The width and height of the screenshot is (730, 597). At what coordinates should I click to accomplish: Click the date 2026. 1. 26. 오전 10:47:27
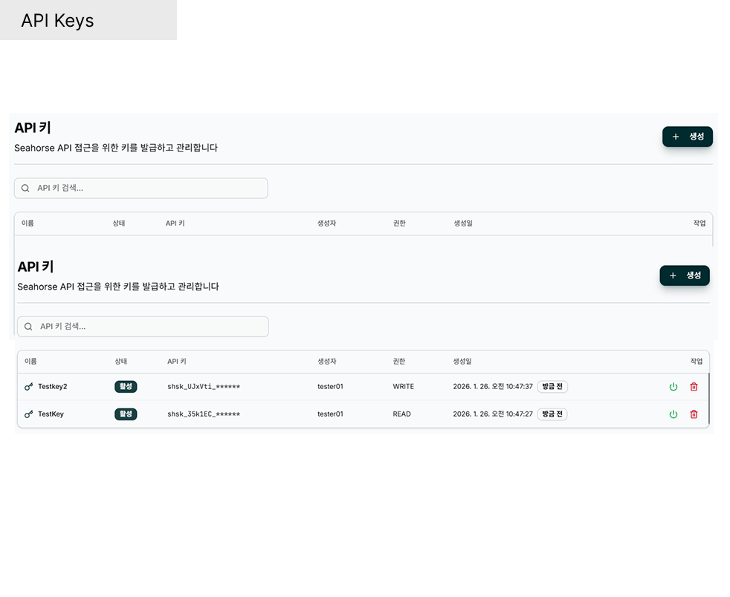click(493, 414)
